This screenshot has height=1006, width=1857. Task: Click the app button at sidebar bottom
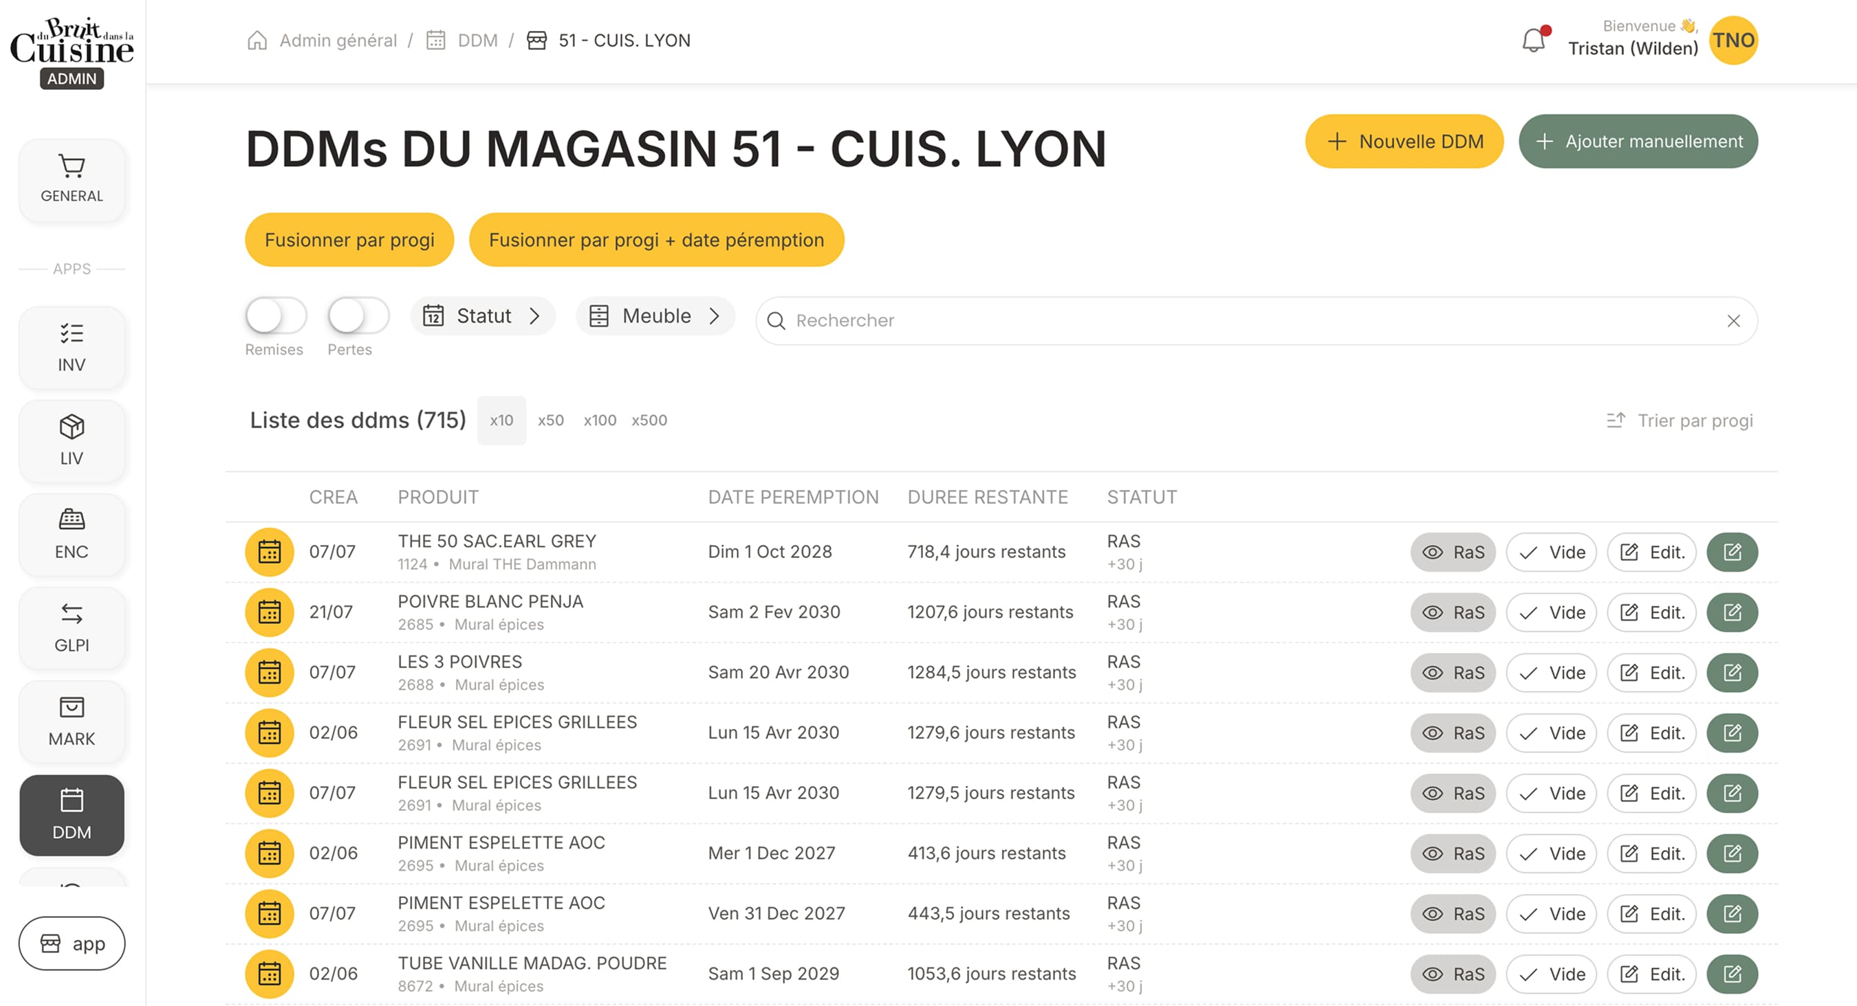pyautogui.click(x=72, y=944)
